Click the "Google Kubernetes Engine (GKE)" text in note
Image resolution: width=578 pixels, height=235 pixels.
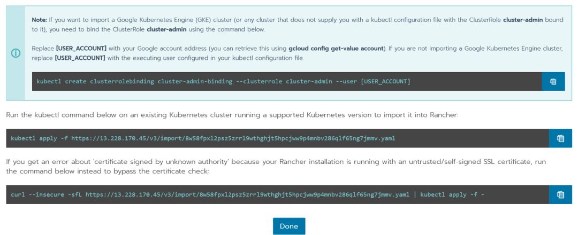tap(176, 19)
